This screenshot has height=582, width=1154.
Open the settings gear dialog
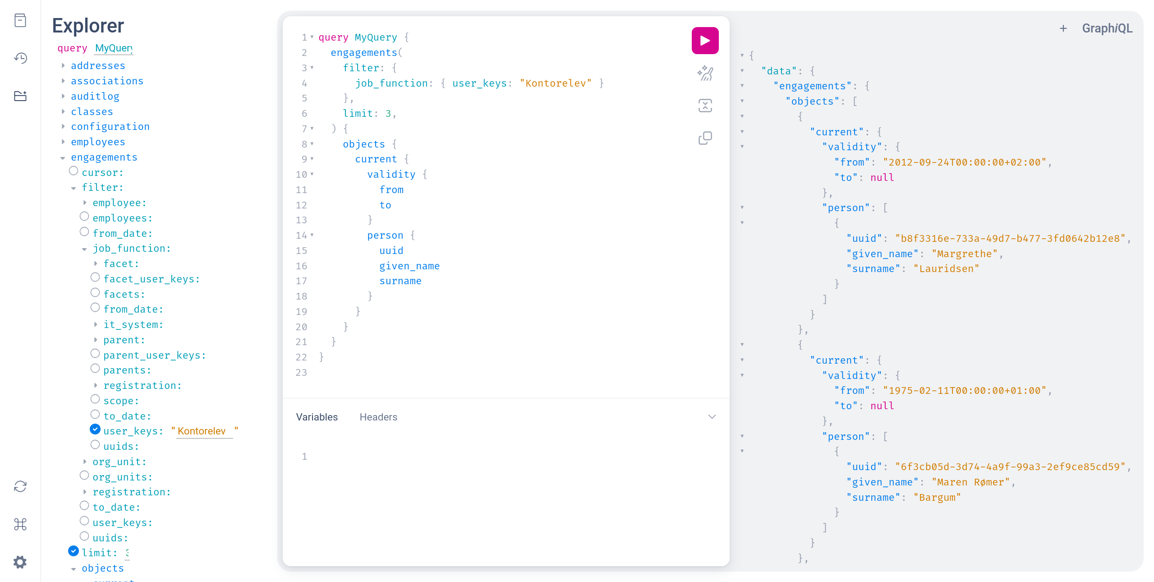20,562
